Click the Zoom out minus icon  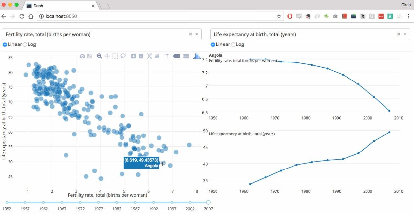tap(141, 56)
